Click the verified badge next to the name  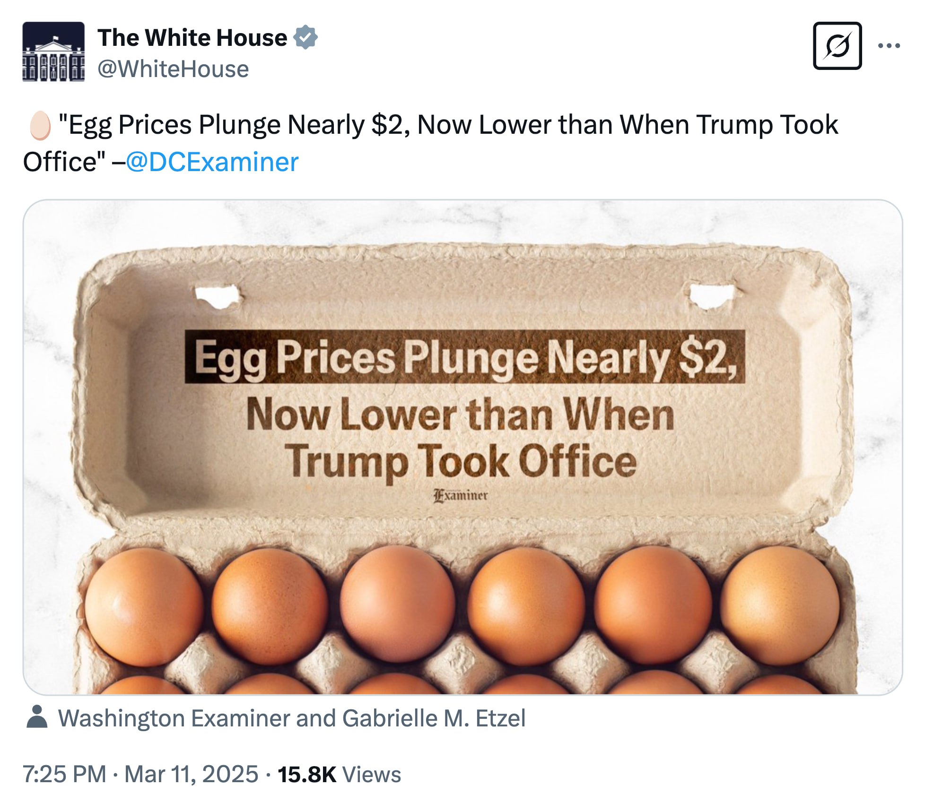(x=305, y=37)
